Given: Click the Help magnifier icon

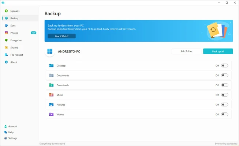Looking at the screenshot, I should click(x=5, y=132).
